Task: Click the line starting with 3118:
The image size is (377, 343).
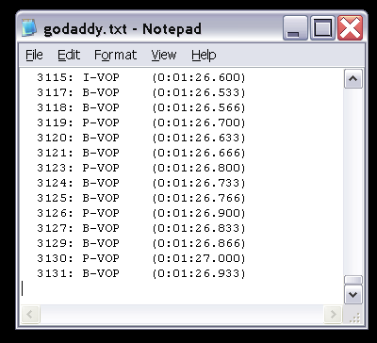Action: click(140, 107)
